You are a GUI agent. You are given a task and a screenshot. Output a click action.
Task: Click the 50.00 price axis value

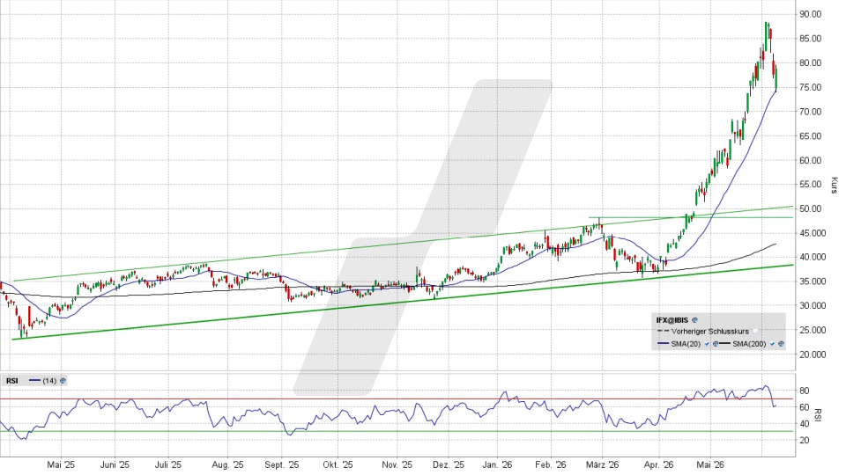pyautogui.click(x=811, y=209)
